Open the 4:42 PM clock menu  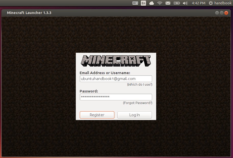[x=199, y=3]
